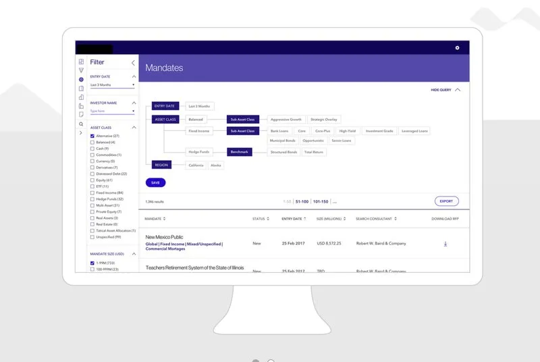Select the filled circle sidebar icon
This screenshot has width=540, height=362.
click(81, 80)
